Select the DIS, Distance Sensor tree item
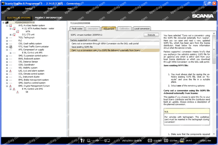 click(x=28, y=62)
